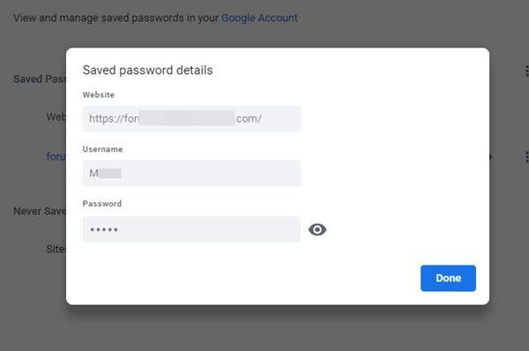Click the eye icon tip peeking beside the dialog
Image resolution: width=529 pixels, height=351 pixels.
point(490,156)
